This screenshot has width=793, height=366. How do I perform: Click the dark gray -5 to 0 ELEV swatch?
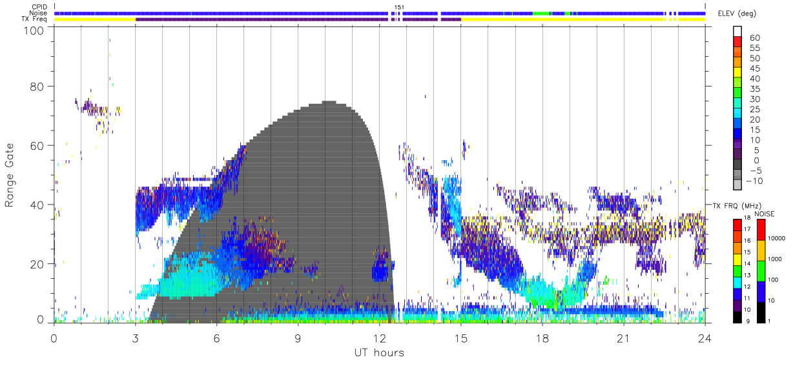(738, 164)
